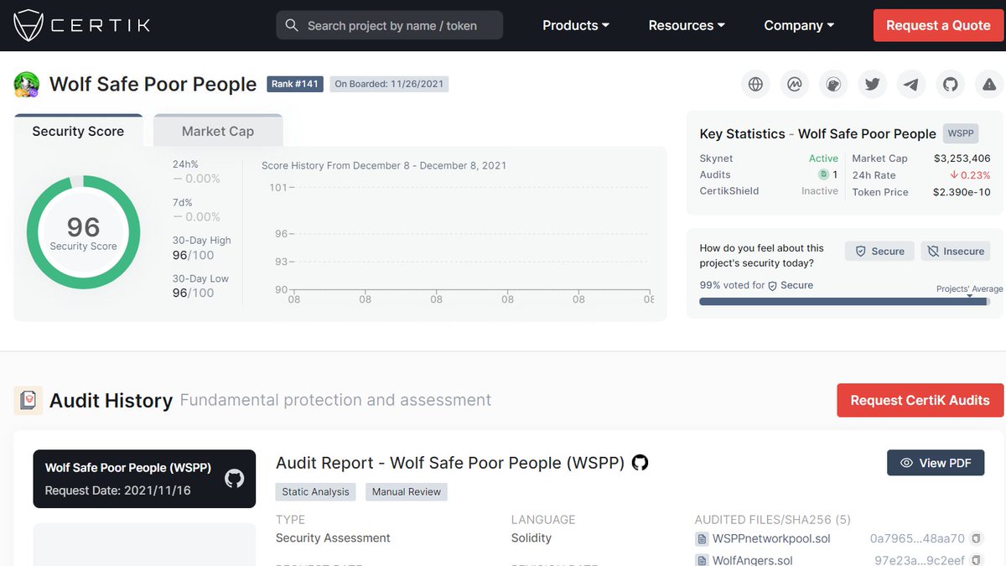This screenshot has width=1006, height=566.
Task: Click the On Boarded 11/26/2021 badge
Action: pyautogui.click(x=389, y=84)
